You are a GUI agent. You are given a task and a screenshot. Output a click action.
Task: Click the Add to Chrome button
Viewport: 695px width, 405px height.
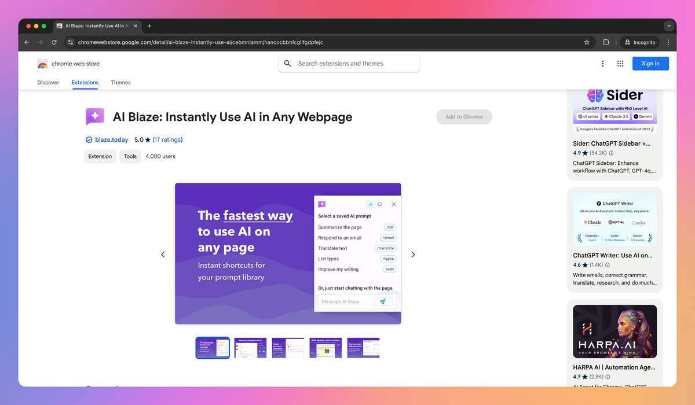(x=464, y=117)
